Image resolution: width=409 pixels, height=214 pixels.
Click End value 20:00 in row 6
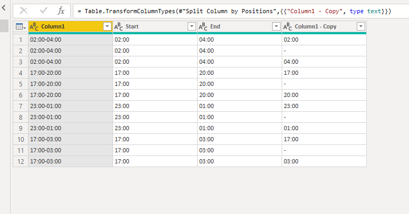[239, 95]
